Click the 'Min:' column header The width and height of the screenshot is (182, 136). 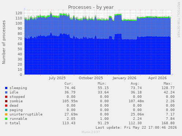pos(102,84)
